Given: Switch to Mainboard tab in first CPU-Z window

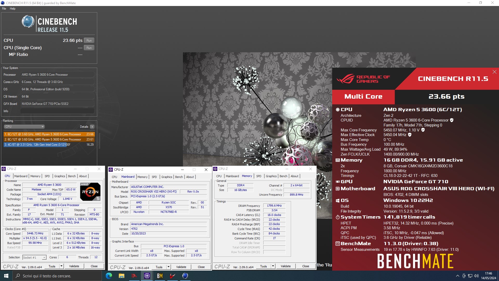Looking at the screenshot, I should point(21,176).
